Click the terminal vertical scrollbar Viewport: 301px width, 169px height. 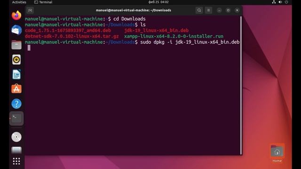tap(241, 85)
